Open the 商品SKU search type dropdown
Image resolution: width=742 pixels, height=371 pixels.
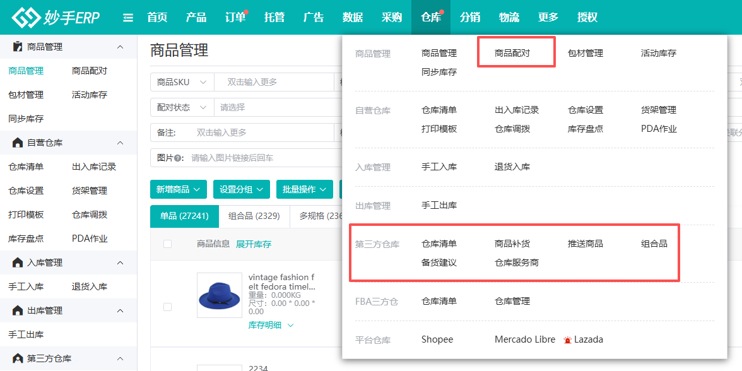(182, 82)
